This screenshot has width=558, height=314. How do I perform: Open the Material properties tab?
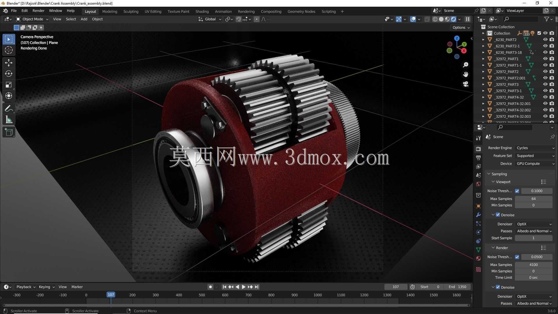(x=478, y=258)
